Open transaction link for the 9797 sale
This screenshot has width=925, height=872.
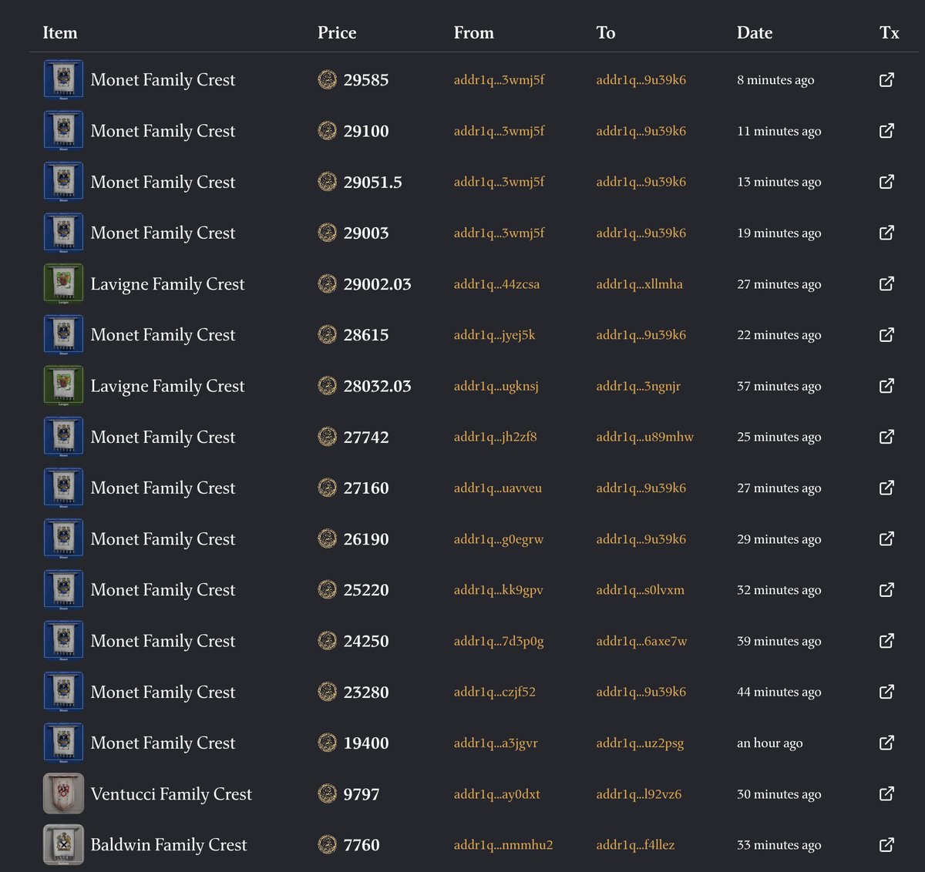pos(886,793)
